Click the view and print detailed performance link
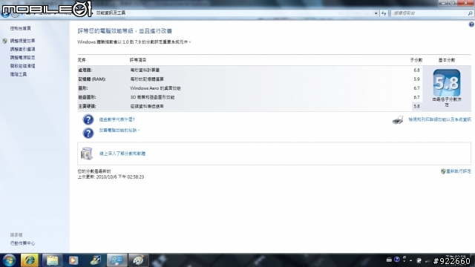This screenshot has width=475, height=267. pyautogui.click(x=439, y=119)
